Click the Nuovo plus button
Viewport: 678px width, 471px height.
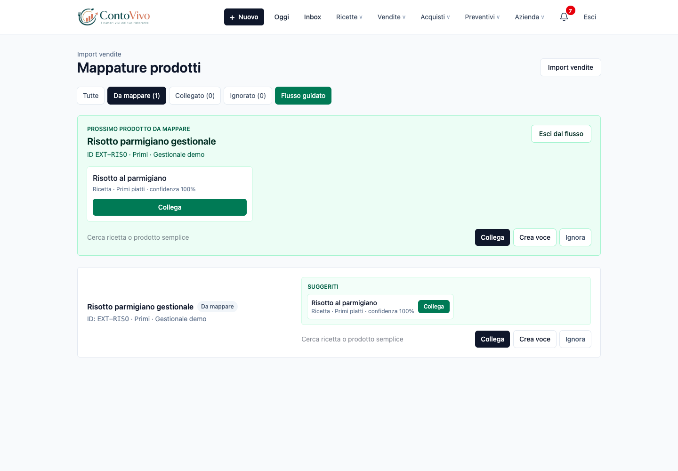(244, 17)
